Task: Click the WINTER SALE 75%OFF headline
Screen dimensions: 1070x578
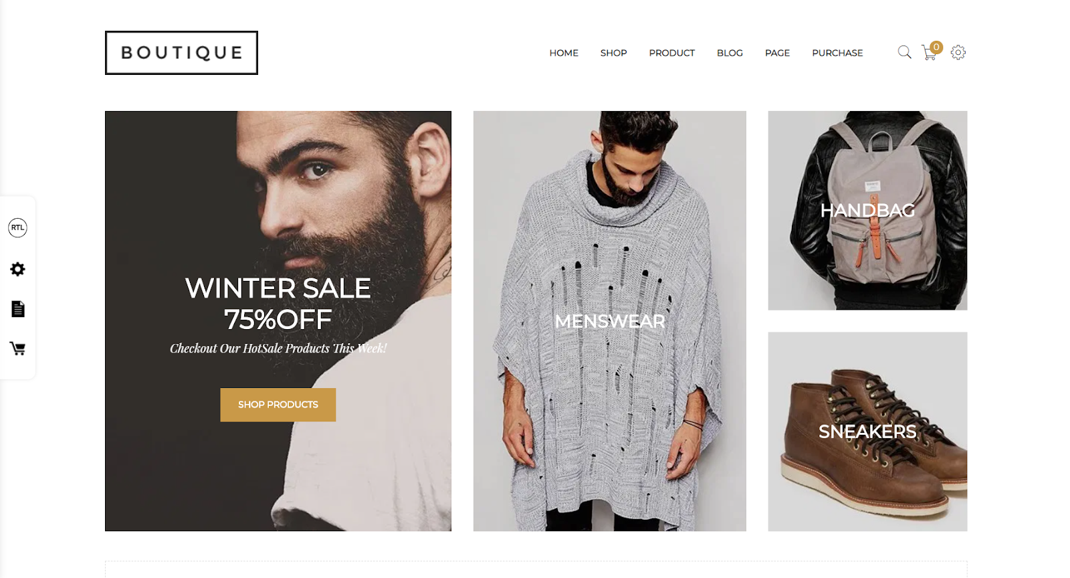Action: pyautogui.click(x=278, y=304)
